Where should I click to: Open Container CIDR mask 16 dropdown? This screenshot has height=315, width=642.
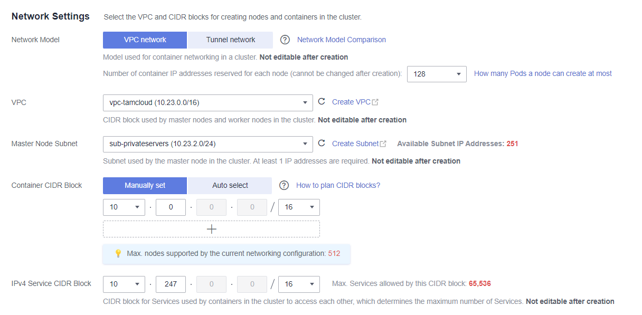(298, 207)
